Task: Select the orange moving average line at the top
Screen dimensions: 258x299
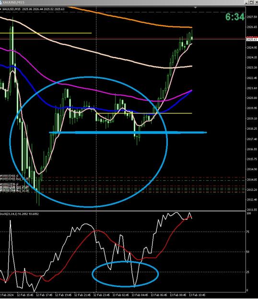Action: [x=130, y=19]
